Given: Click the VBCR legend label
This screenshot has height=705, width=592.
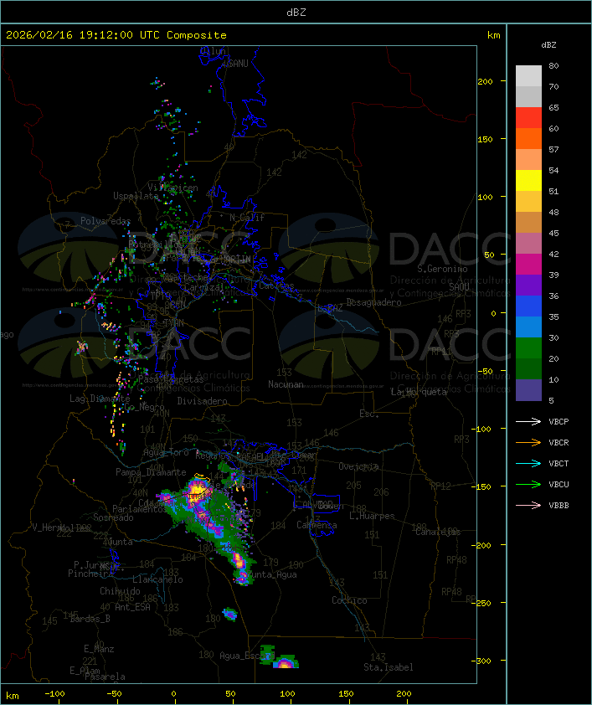Looking at the screenshot, I should point(559,442).
